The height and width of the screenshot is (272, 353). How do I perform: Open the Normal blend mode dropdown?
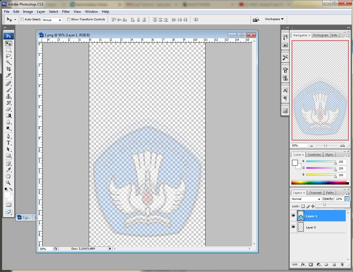(306, 199)
